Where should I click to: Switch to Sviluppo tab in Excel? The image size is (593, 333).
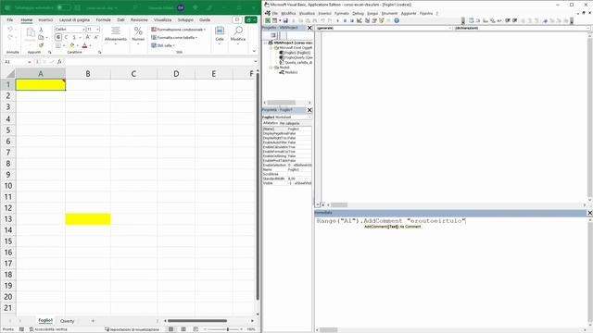185,19
